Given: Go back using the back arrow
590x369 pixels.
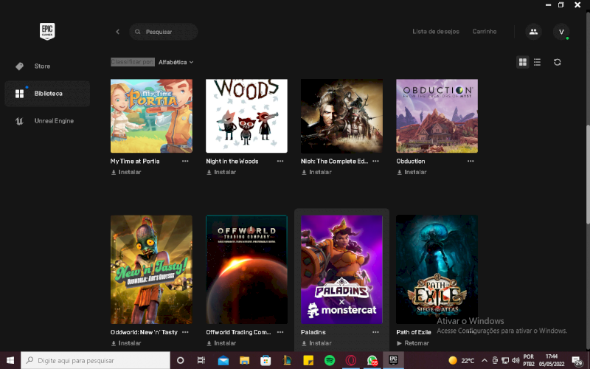Looking at the screenshot, I should 117,32.
